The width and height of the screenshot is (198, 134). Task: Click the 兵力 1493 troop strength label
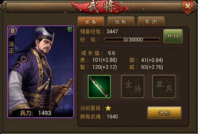(36, 113)
